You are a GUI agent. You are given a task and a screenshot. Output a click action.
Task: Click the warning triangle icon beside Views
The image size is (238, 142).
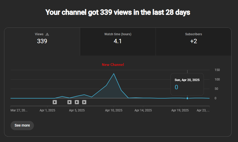click(x=47, y=34)
